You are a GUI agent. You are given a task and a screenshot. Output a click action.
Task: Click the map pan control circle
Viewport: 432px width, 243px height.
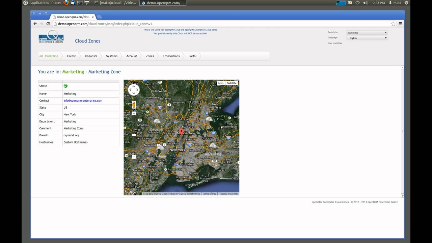[134, 90]
